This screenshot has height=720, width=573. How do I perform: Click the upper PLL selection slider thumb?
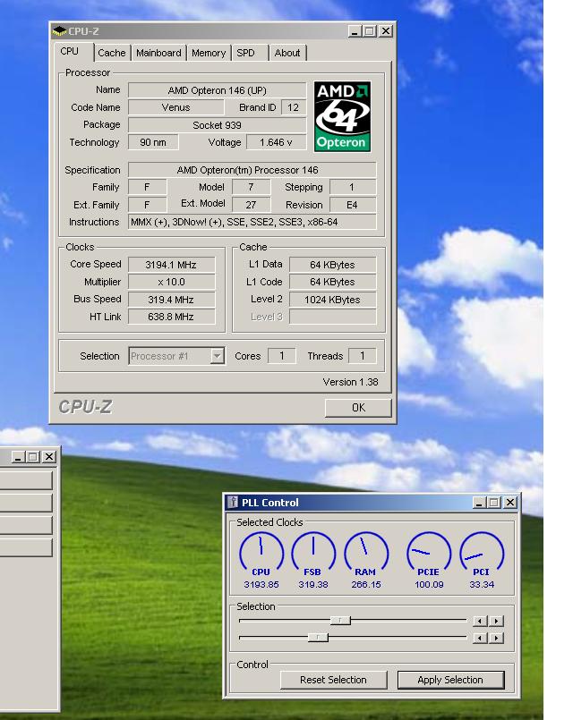click(x=340, y=621)
